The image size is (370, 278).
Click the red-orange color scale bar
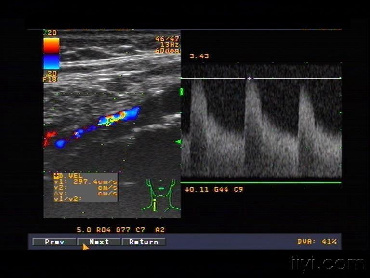(51, 45)
